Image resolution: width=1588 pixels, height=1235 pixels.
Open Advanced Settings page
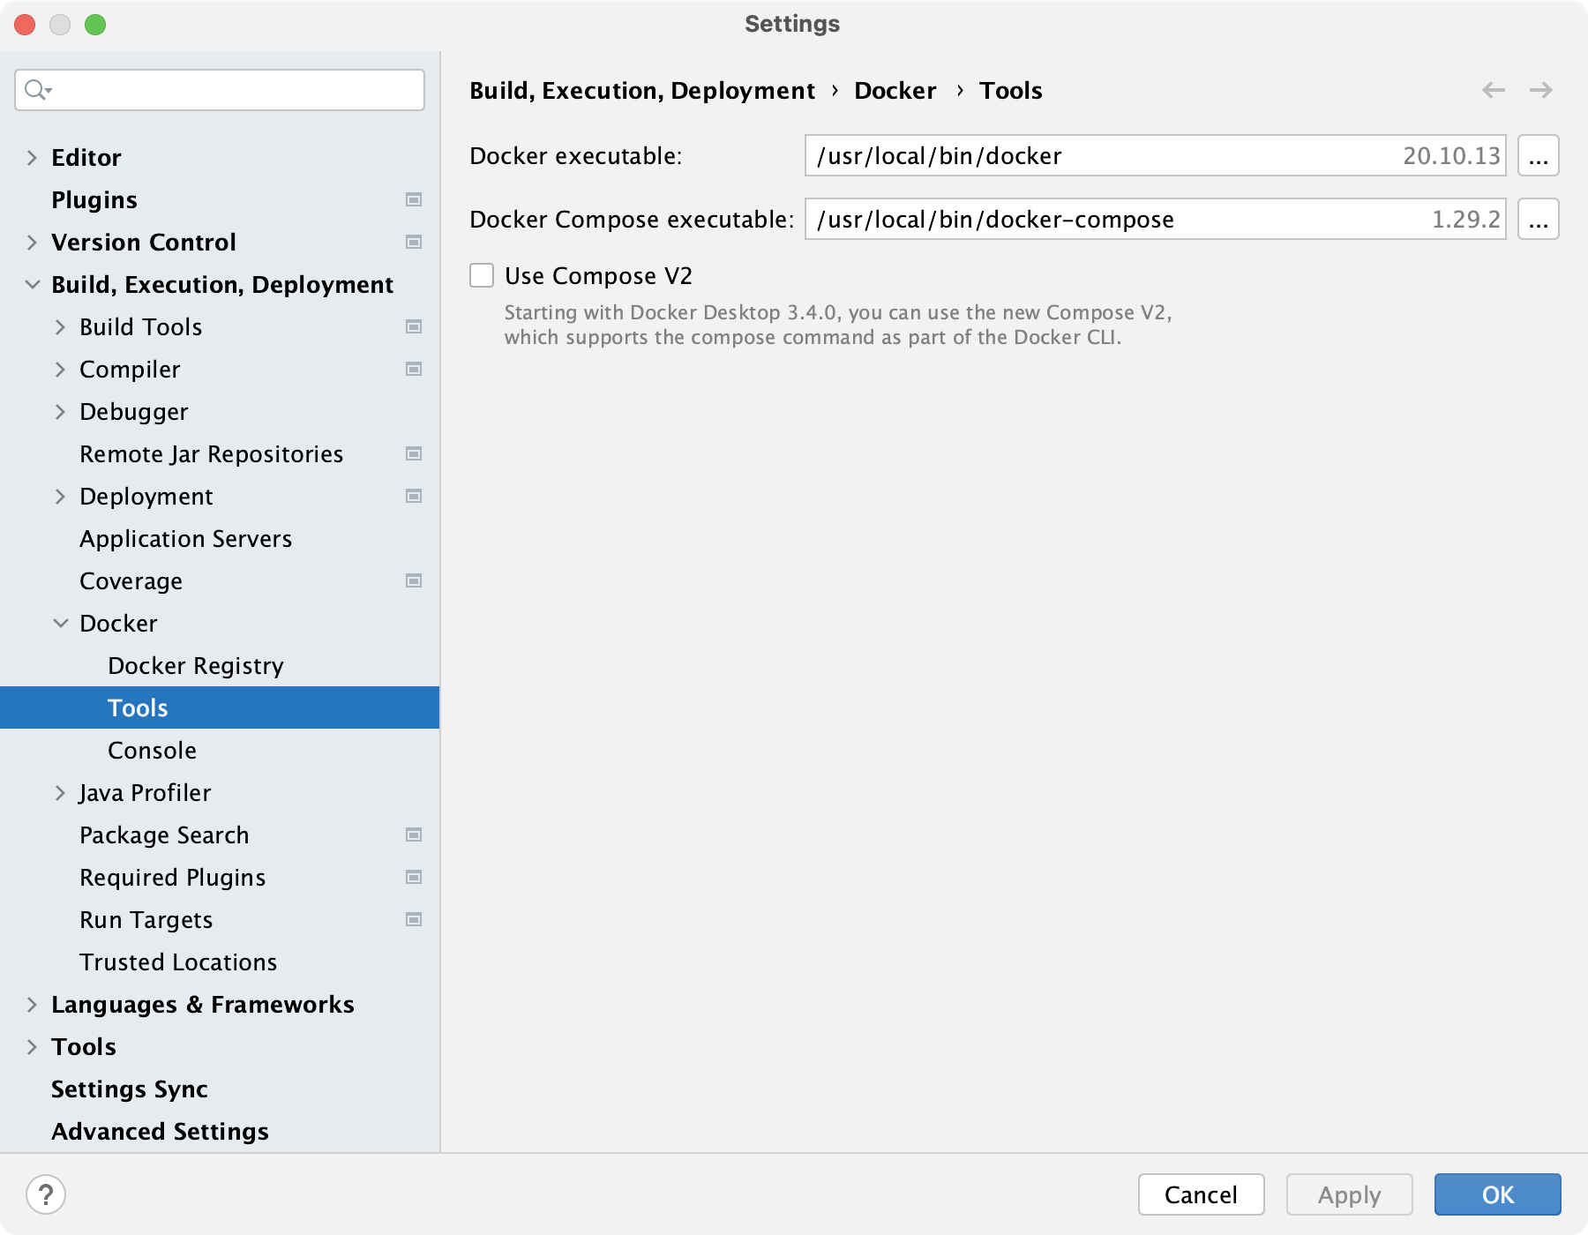coord(160,1132)
